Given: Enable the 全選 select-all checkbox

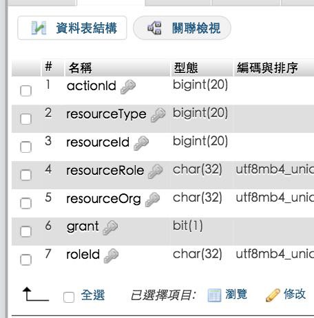Looking at the screenshot, I should pos(69,297).
